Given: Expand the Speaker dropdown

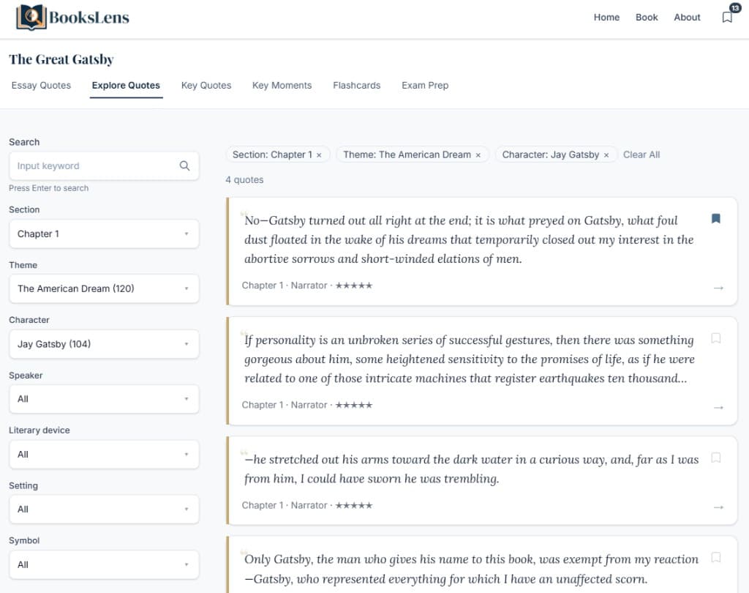Looking at the screenshot, I should (104, 399).
